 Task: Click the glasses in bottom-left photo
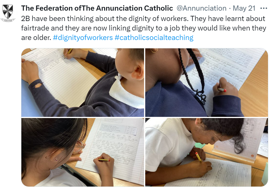click(79, 146)
